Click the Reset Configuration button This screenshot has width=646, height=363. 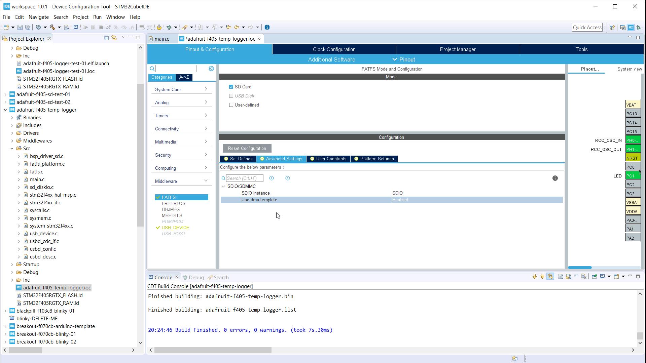pos(247,148)
